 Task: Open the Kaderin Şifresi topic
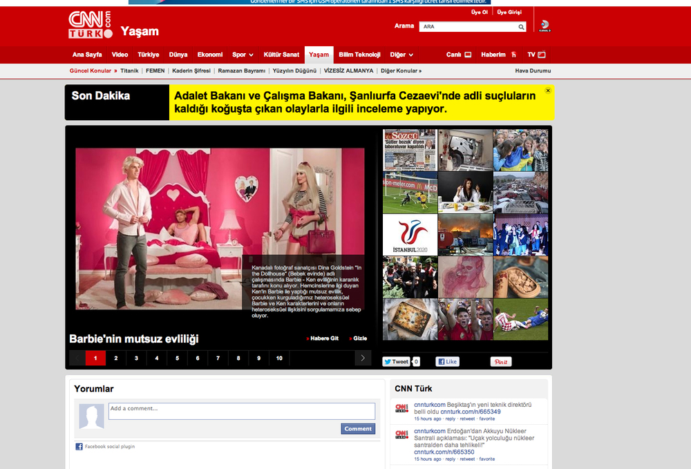(x=191, y=71)
